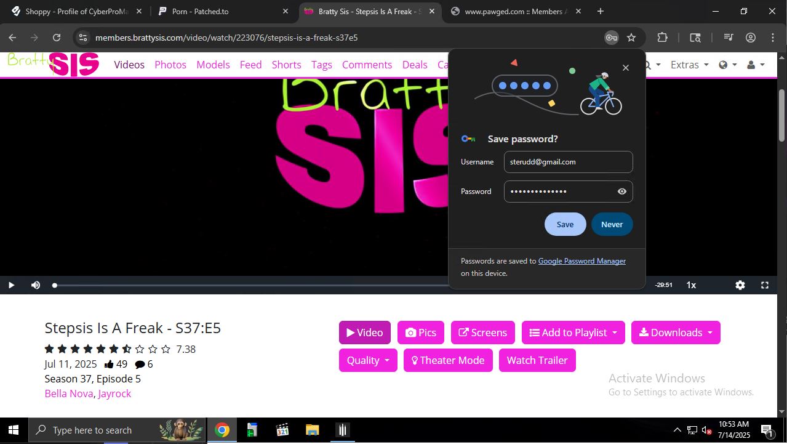Open the Deals page
The image size is (787, 444).
415,65
